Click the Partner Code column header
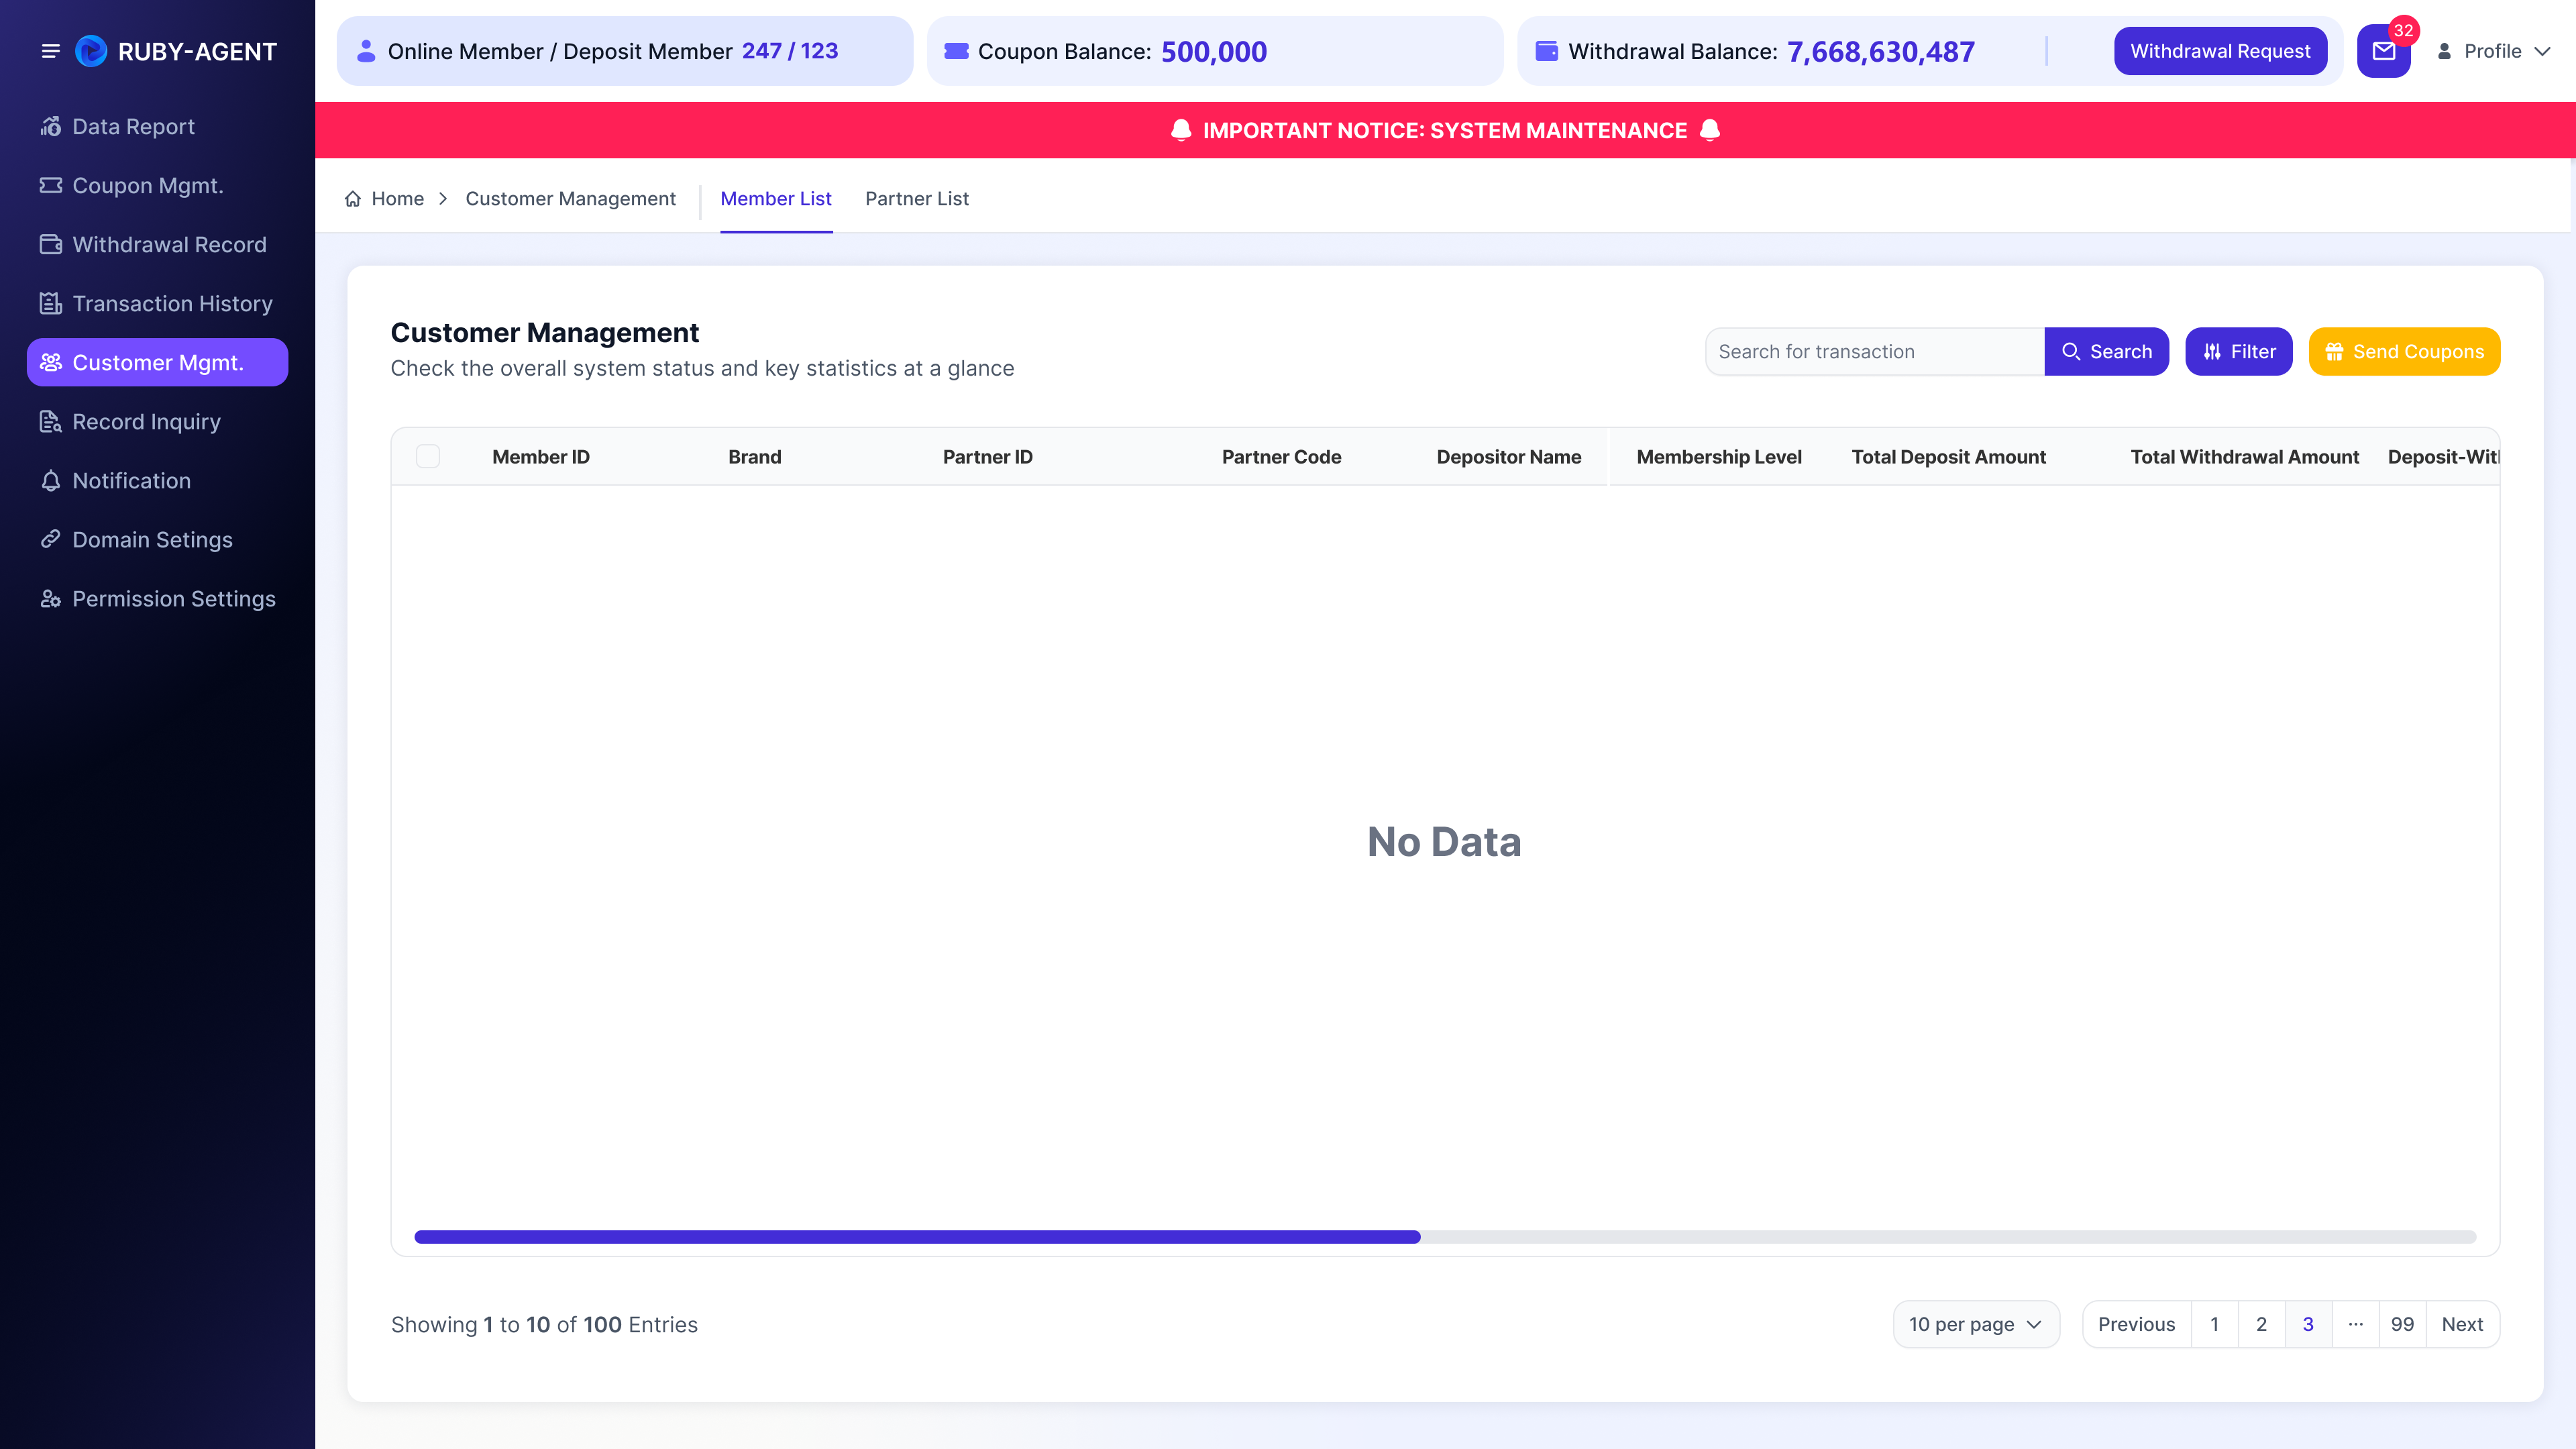 tap(1281, 457)
